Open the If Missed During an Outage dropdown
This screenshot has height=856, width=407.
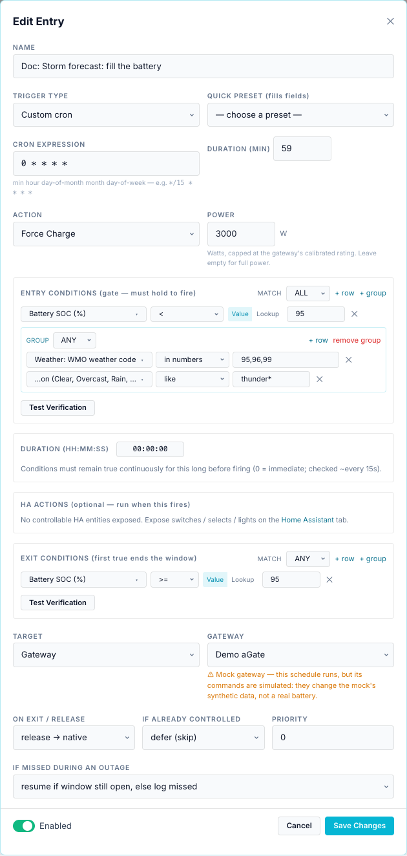click(203, 787)
